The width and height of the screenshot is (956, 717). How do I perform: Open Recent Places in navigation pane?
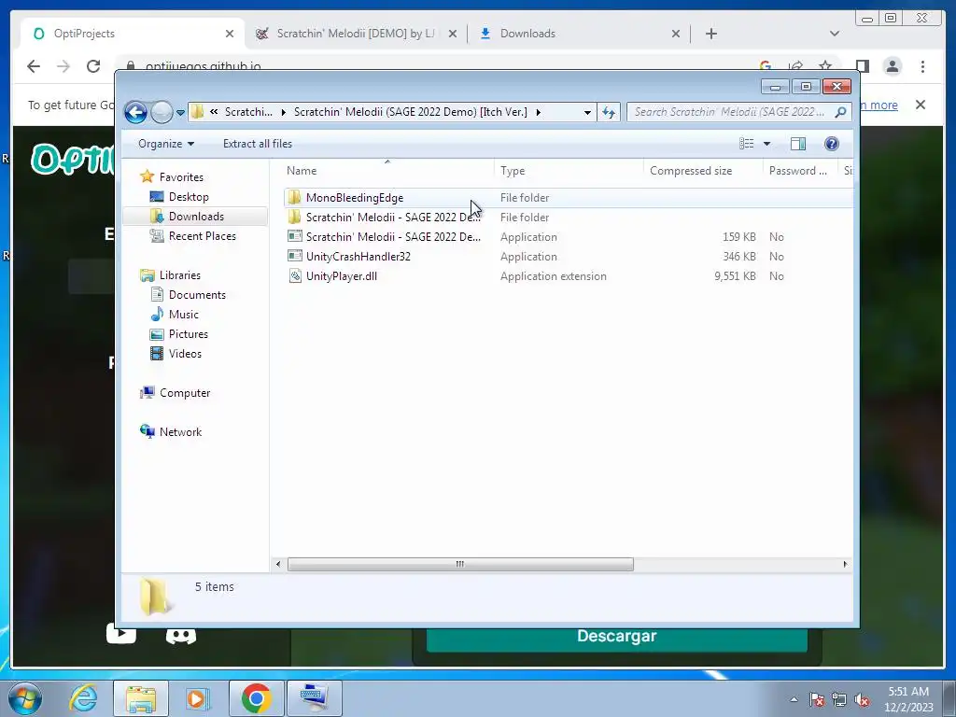point(202,236)
